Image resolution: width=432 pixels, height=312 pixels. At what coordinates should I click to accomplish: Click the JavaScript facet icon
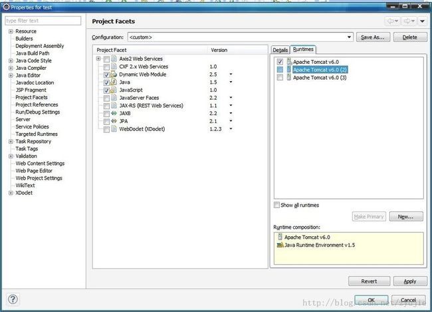pyautogui.click(x=114, y=90)
